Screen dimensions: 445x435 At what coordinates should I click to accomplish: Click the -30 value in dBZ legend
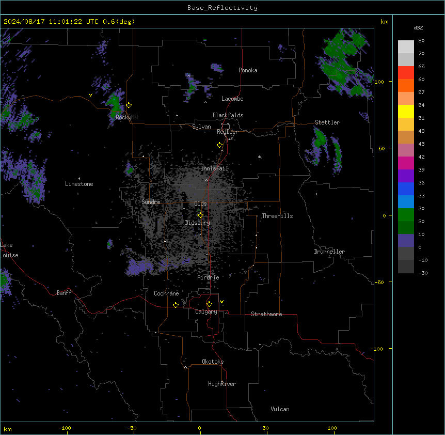click(423, 273)
